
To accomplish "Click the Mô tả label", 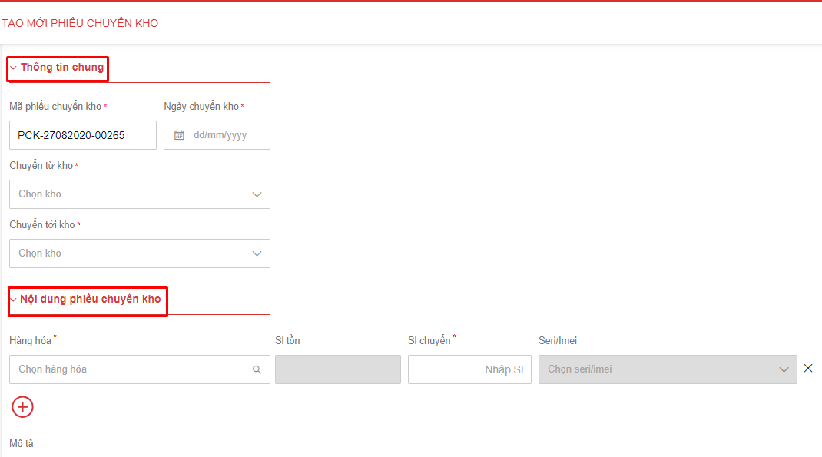I will coord(22,444).
